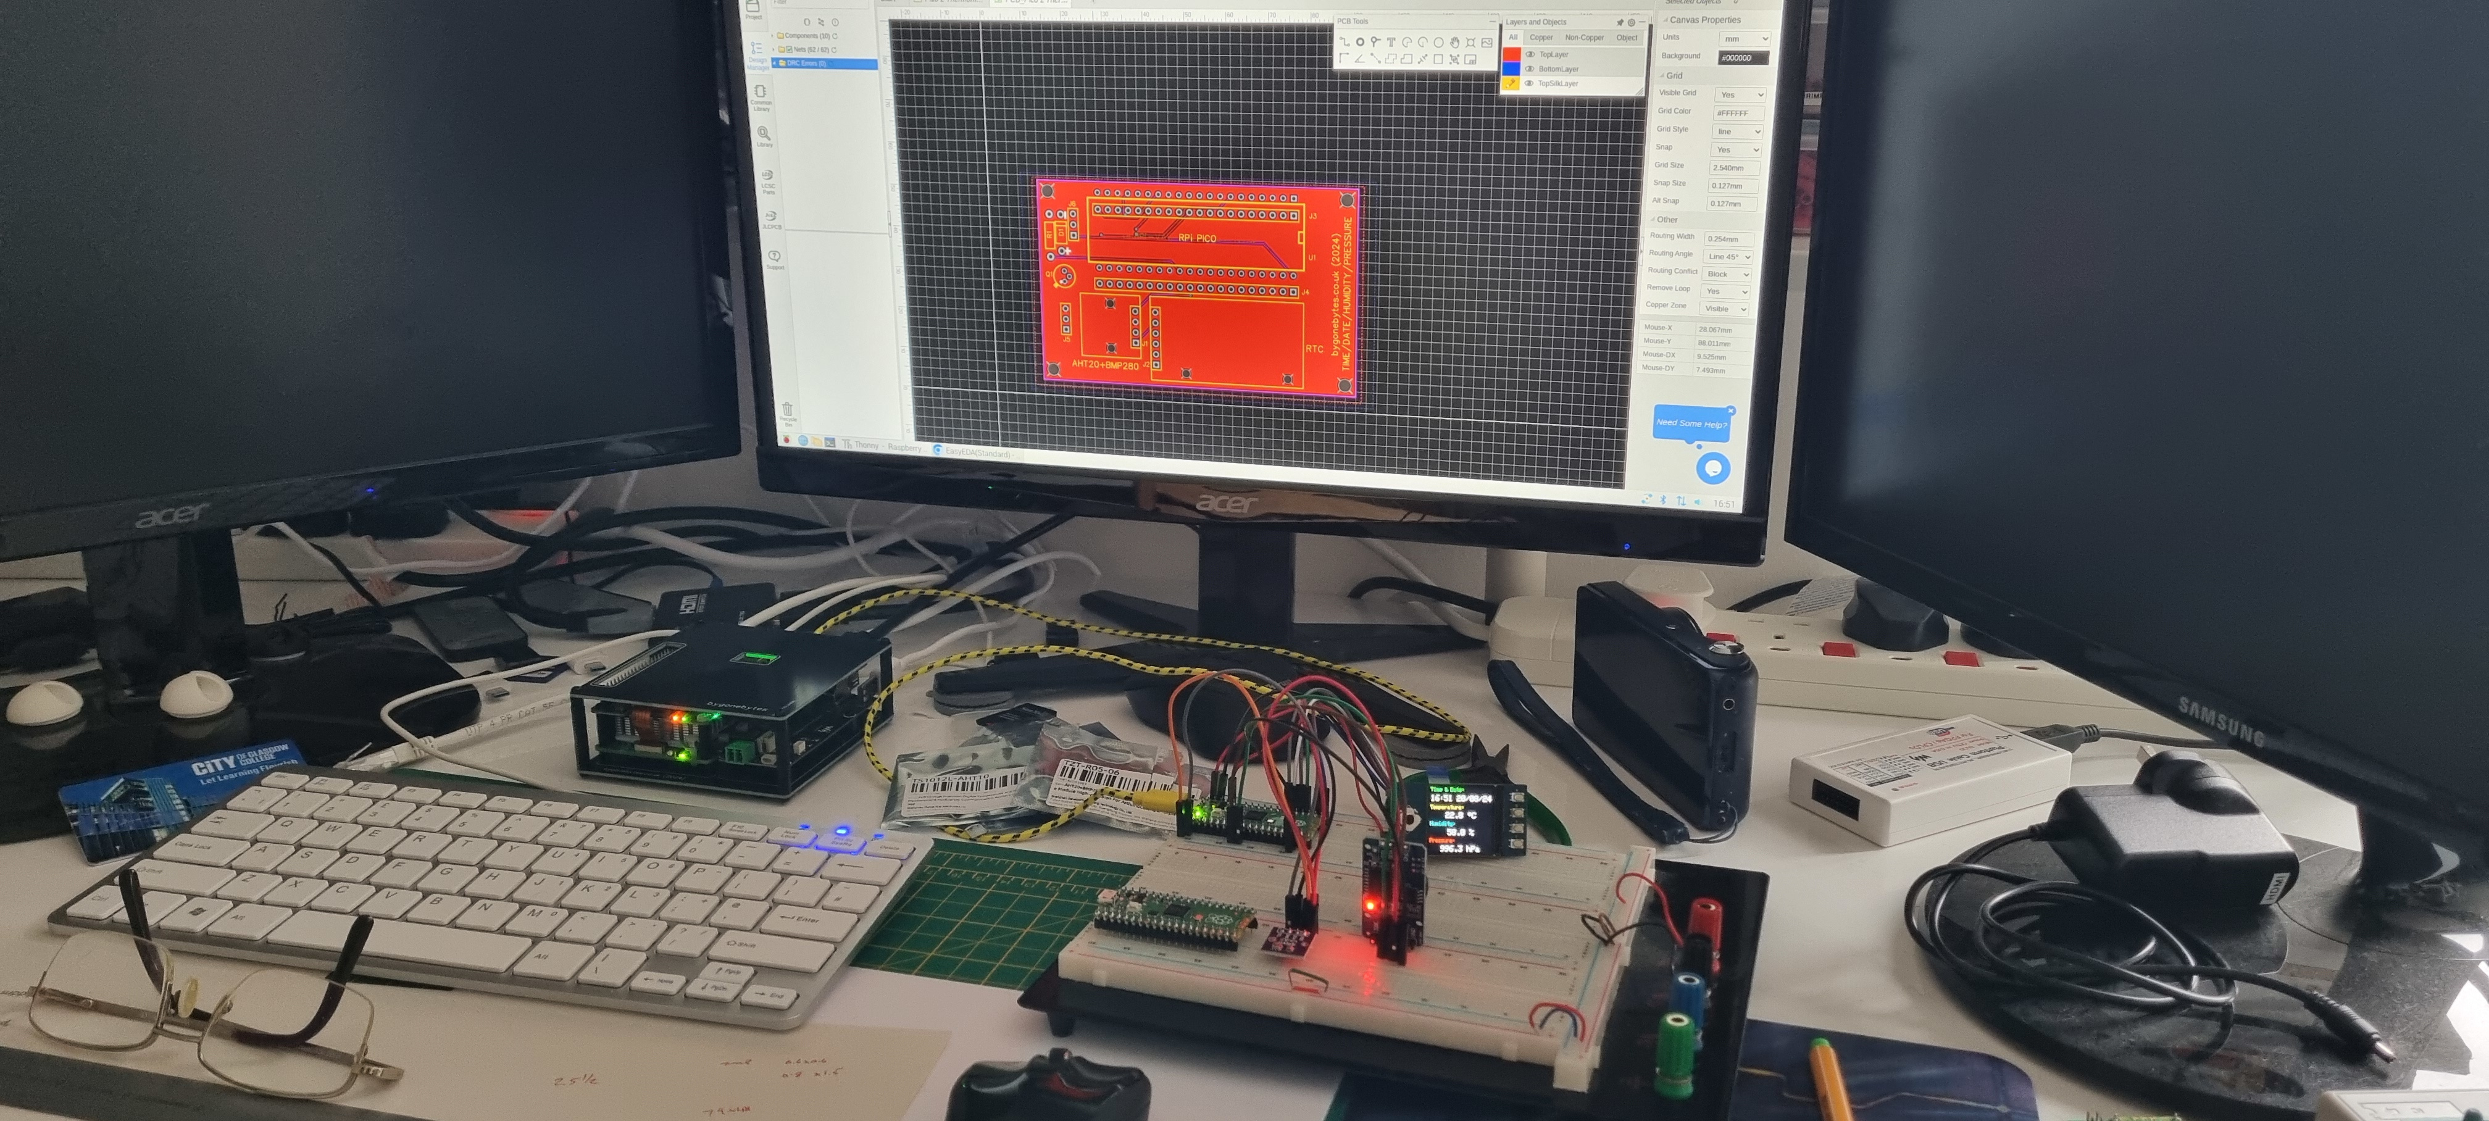
Task: Open the Recycle Bin sidebar icon
Action: (x=788, y=412)
